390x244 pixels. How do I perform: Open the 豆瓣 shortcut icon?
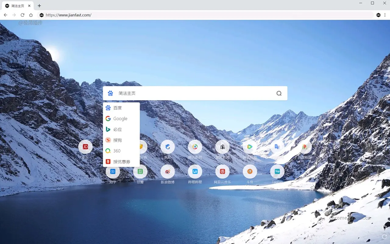pos(140,172)
